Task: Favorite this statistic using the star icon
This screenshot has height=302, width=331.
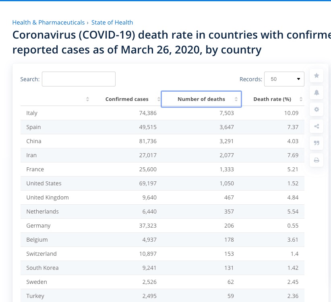Action: coord(317,76)
